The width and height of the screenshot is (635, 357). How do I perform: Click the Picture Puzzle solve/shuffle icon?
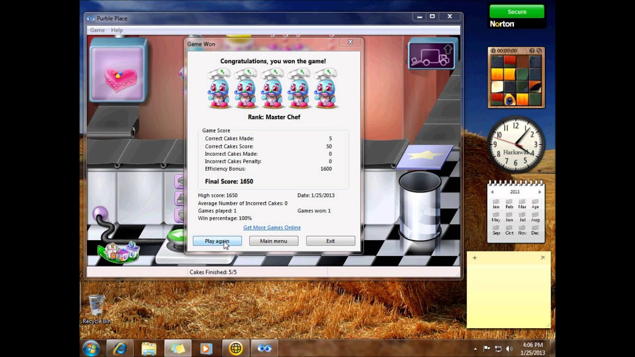[540, 51]
